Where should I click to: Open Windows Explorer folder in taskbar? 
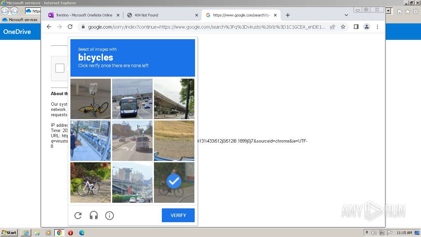click(x=37, y=233)
